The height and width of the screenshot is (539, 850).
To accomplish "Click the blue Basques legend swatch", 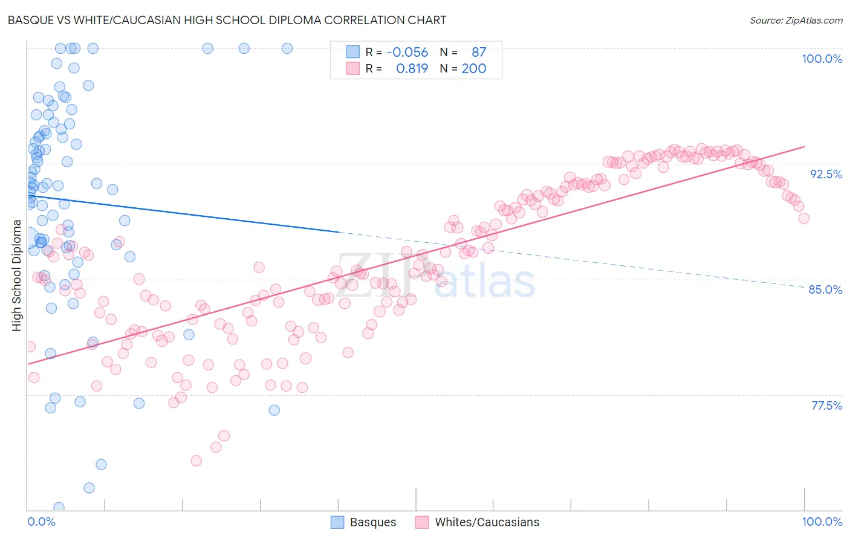I will coord(337,522).
